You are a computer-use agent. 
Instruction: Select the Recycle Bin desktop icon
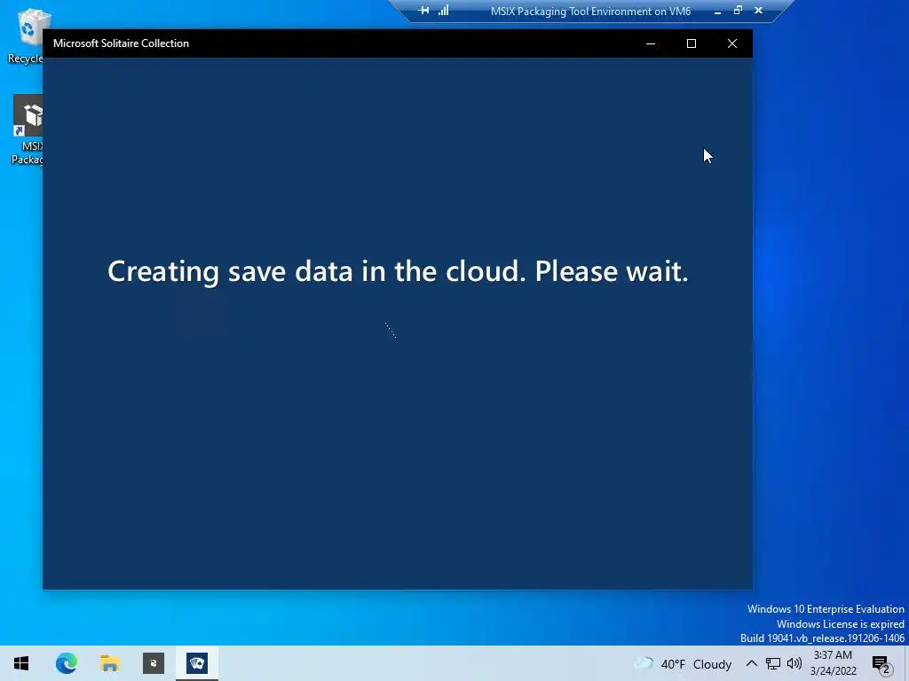pos(28,35)
